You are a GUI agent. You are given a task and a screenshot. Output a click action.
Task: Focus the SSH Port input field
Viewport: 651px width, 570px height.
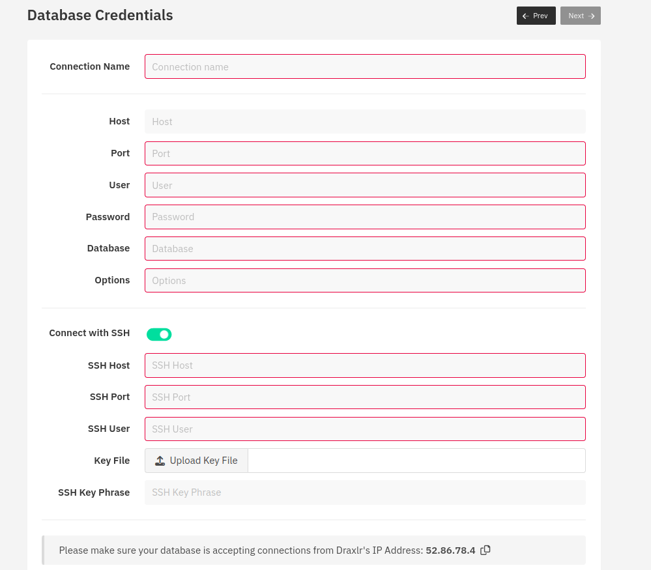point(365,397)
